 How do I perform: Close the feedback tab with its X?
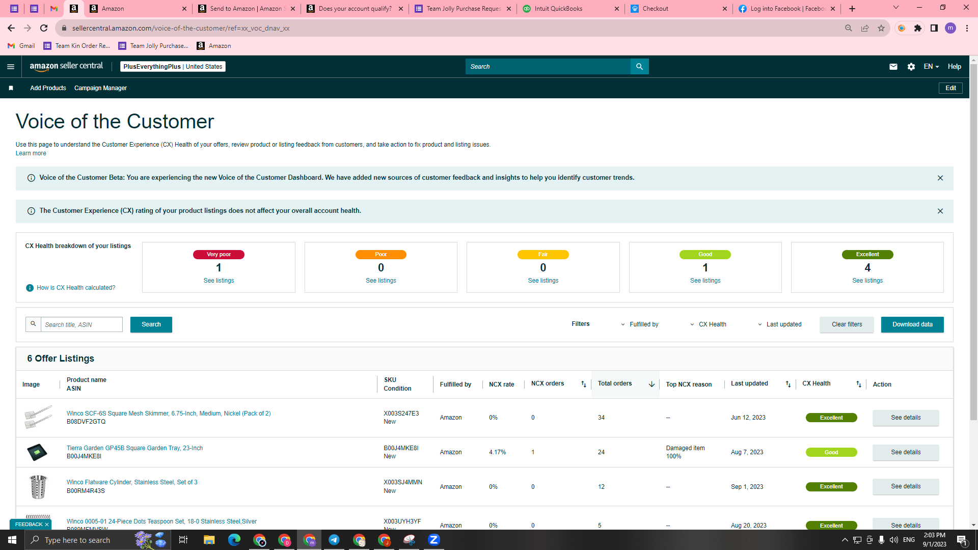click(47, 525)
